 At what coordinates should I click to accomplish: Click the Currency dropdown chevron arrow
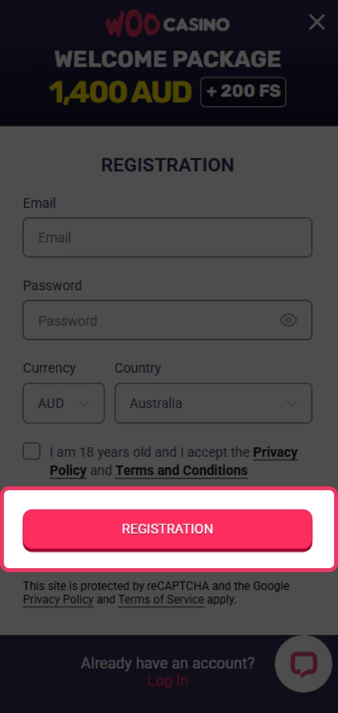[84, 403]
